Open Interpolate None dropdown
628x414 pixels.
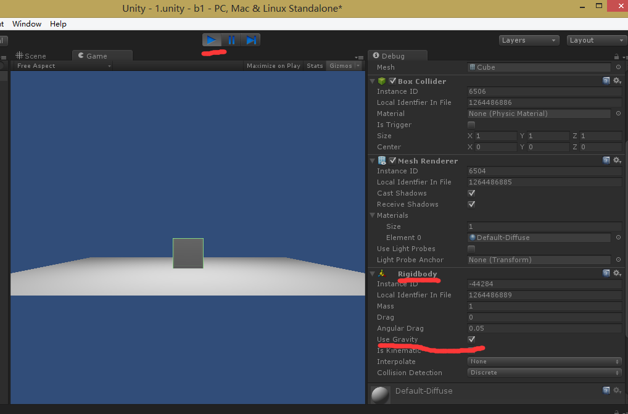point(544,362)
